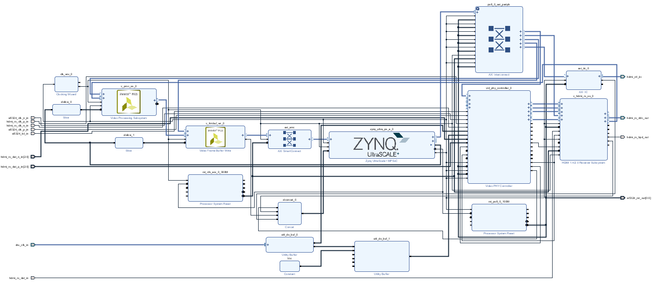Viewport: 660px width, 283px height.
Task: Click the zynq_ultra_ps_e_0 instance name
Action: [x=382, y=129]
